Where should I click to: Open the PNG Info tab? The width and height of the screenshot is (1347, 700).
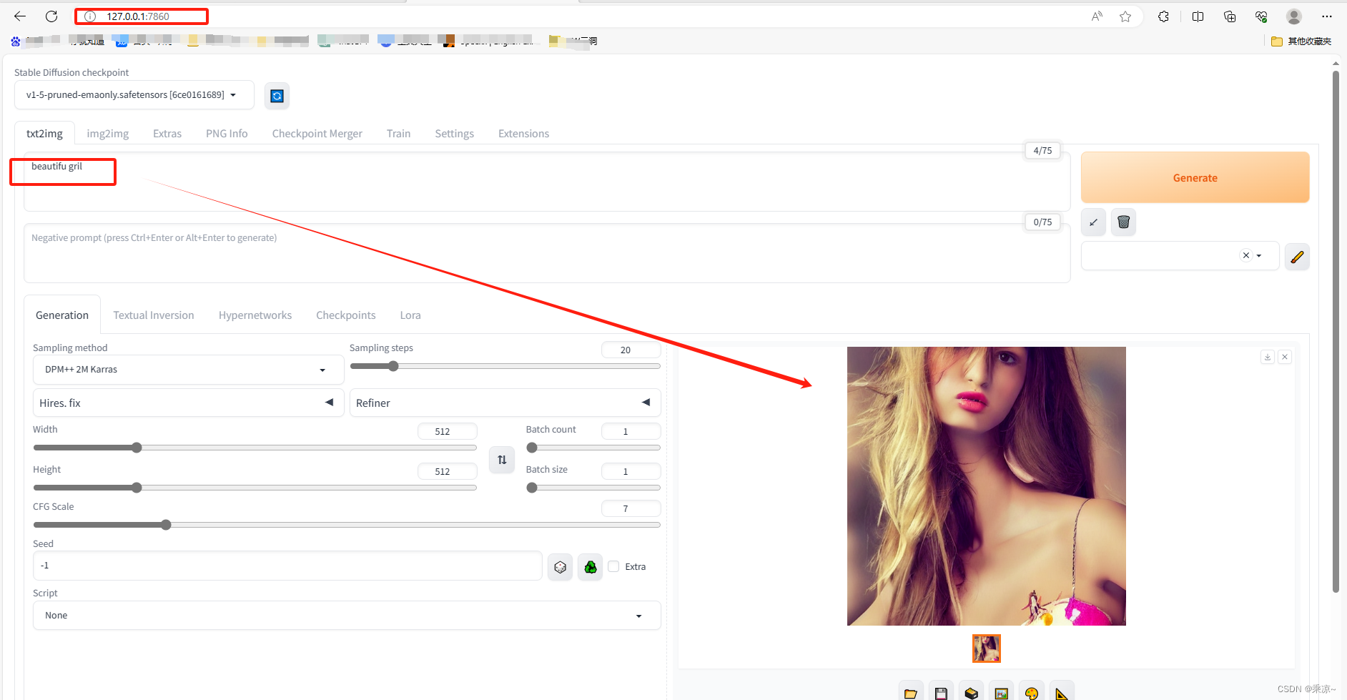click(227, 134)
